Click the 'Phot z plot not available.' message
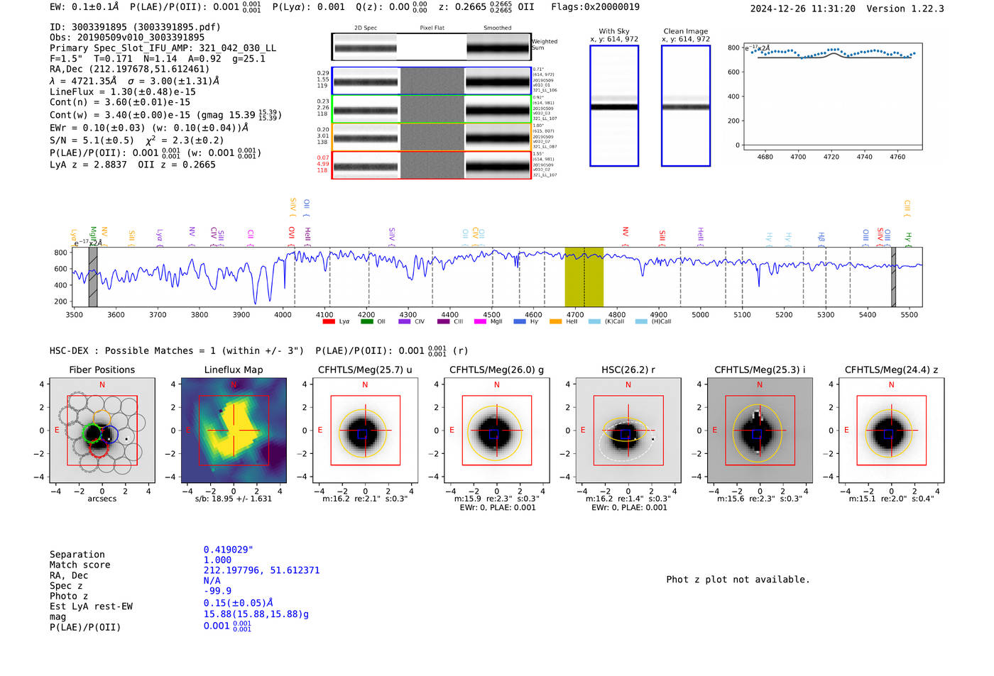The width and height of the screenshot is (994, 676). 738,580
